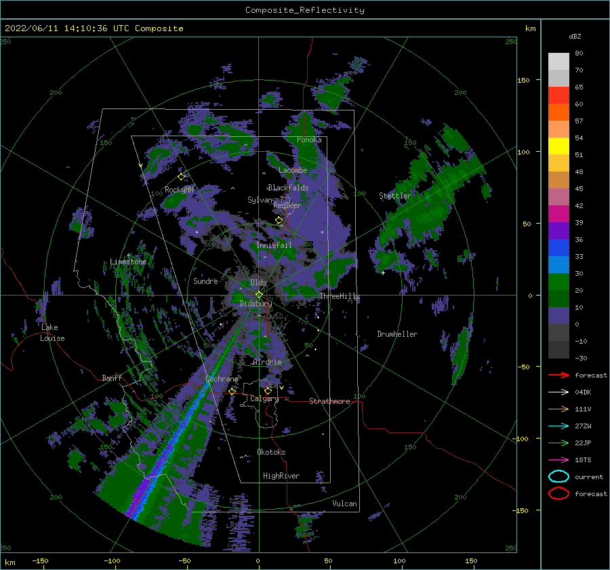Screen dimensions: 610x570
Task: Click the current legend label
Action: (x=589, y=476)
